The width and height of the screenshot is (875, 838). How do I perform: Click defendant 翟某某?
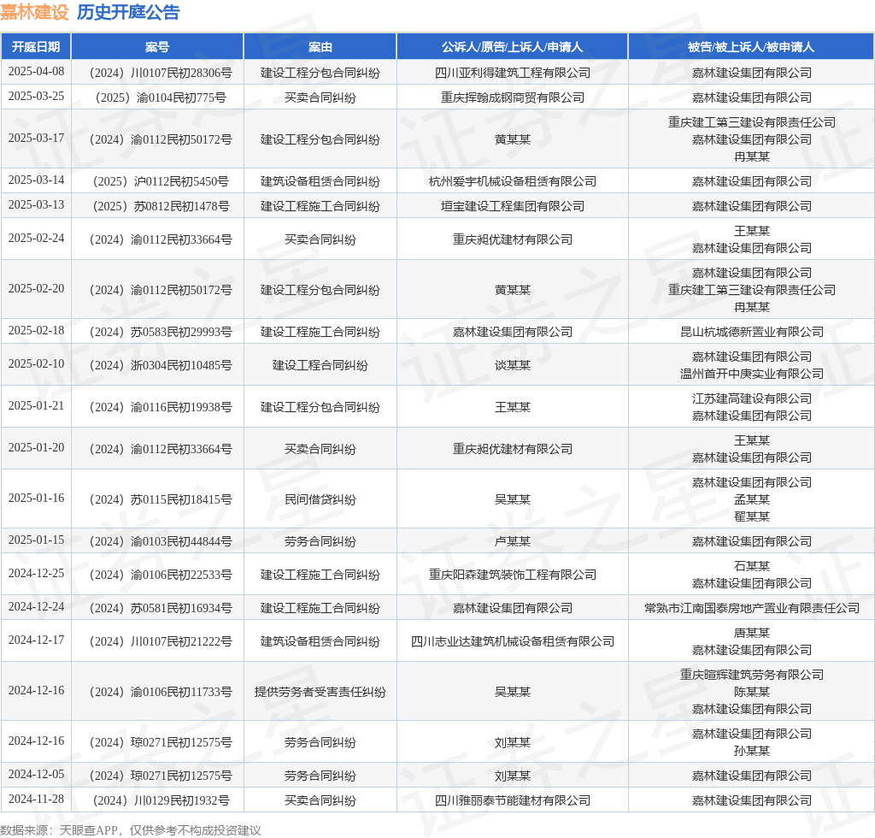coord(752,516)
